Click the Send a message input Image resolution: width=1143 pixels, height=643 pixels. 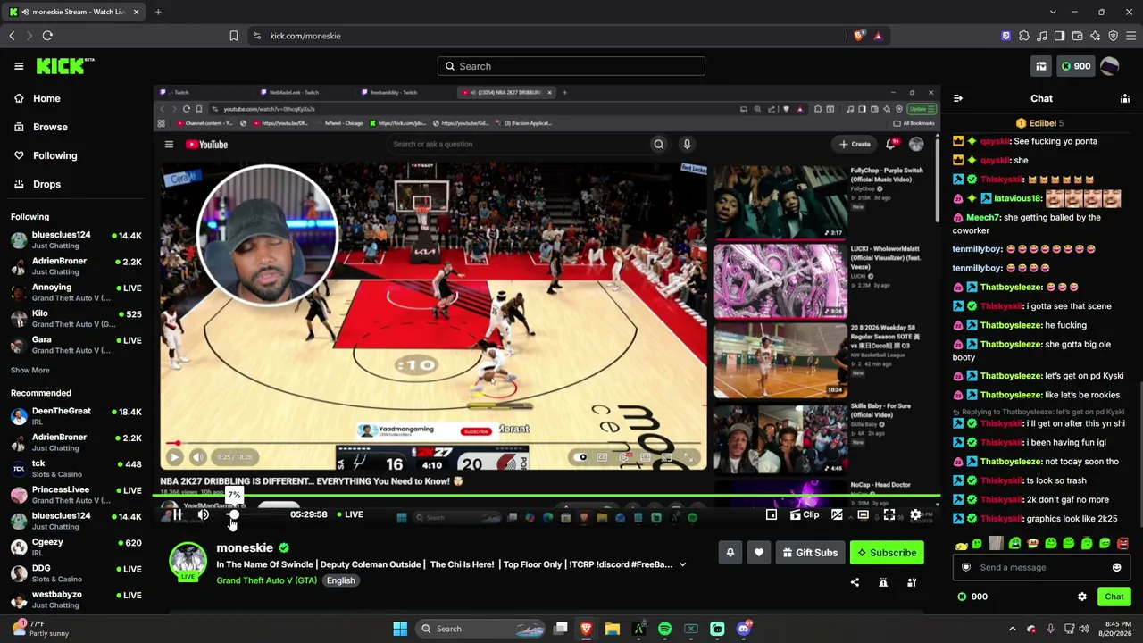point(1040,567)
